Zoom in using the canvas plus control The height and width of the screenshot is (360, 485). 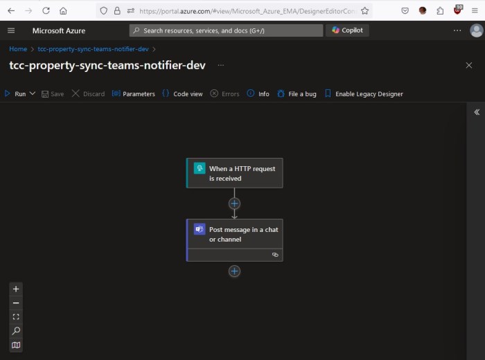[x=17, y=289]
